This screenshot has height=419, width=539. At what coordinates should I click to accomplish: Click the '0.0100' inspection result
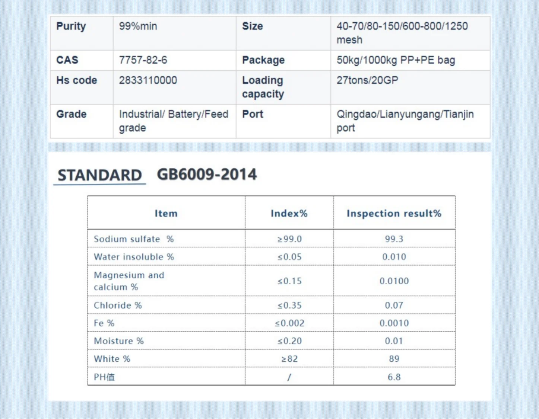point(394,281)
